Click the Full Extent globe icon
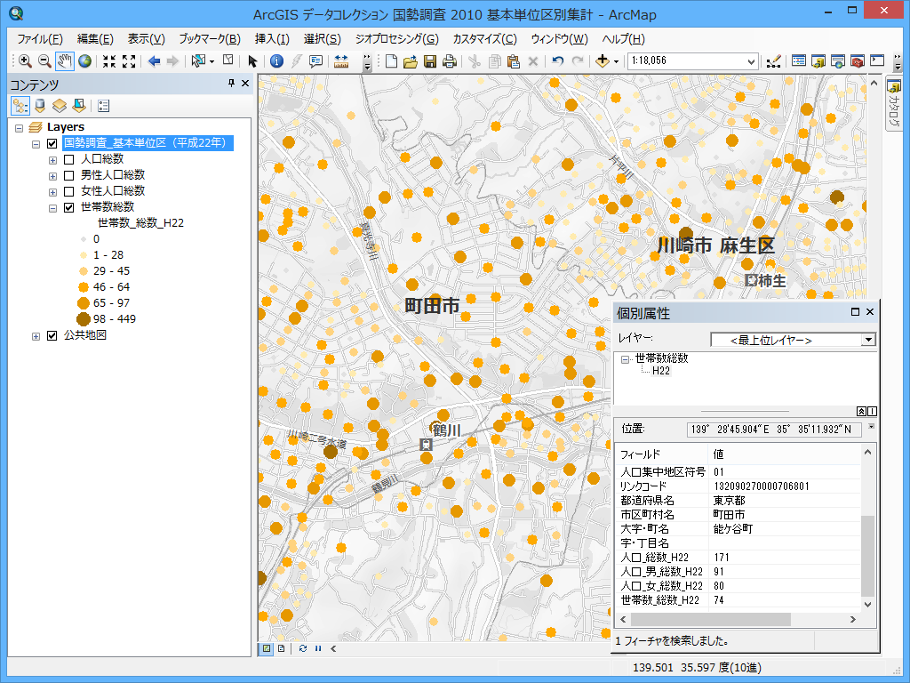This screenshot has height=683, width=910. (85, 61)
